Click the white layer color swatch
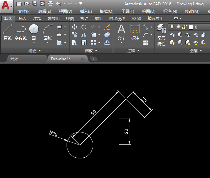 191,27
